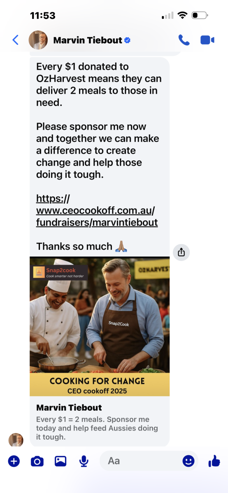Tap the back arrow to leave the chat
This screenshot has height=493, width=228.
(15, 40)
